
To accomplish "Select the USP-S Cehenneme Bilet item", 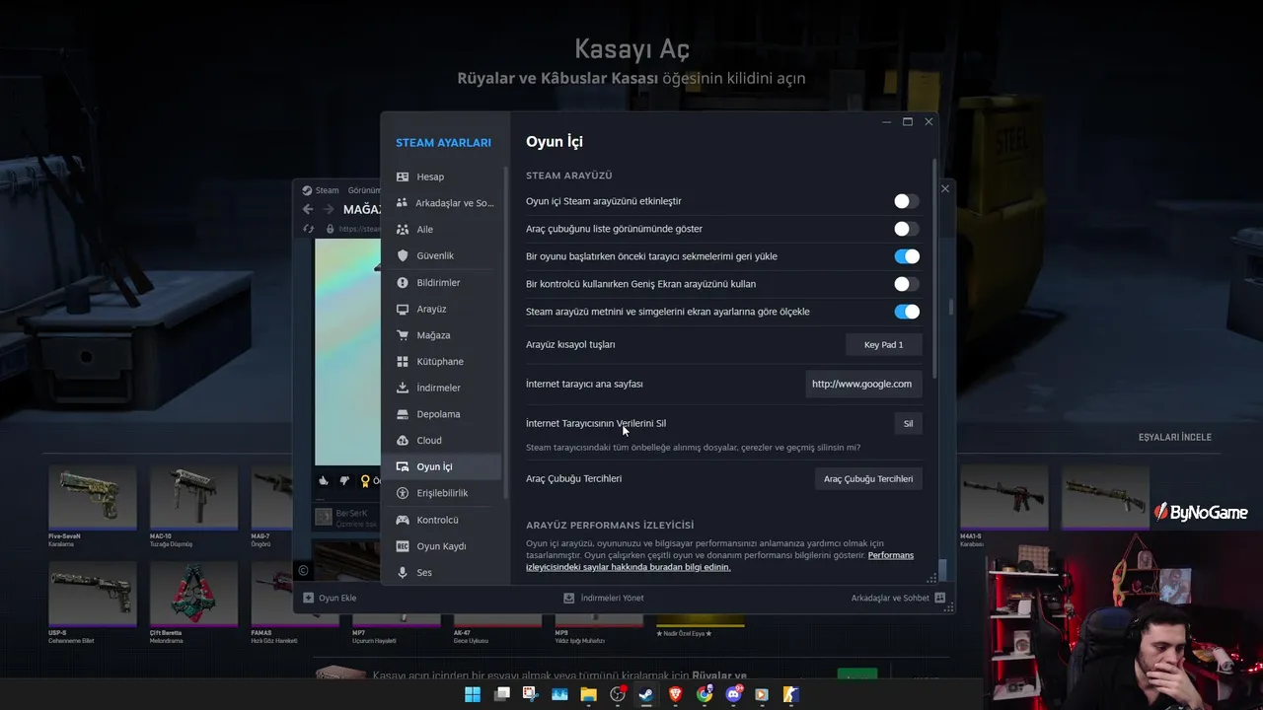I will (93, 594).
